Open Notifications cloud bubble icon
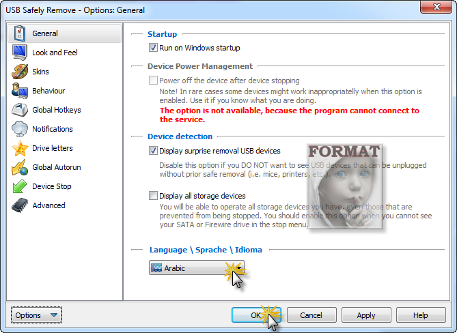The height and width of the screenshot is (333, 457). pos(20,129)
